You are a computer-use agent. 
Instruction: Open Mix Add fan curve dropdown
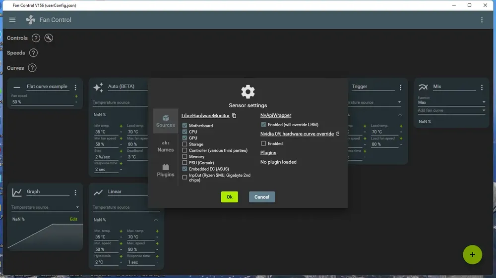451,110
